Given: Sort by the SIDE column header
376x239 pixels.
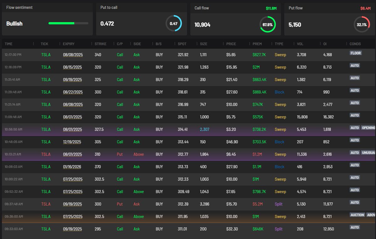Looking at the screenshot, I should pyautogui.click(x=137, y=44).
